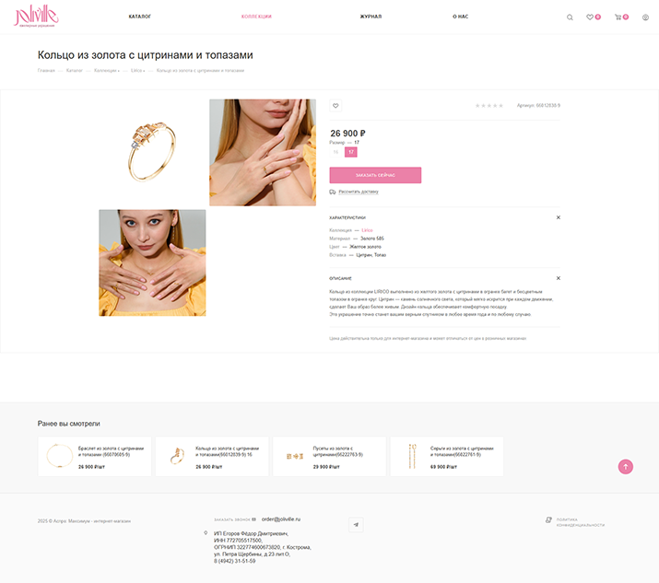Click the scroll-to-top arrow button
Screen dimensions: 659x583
[x=626, y=467]
